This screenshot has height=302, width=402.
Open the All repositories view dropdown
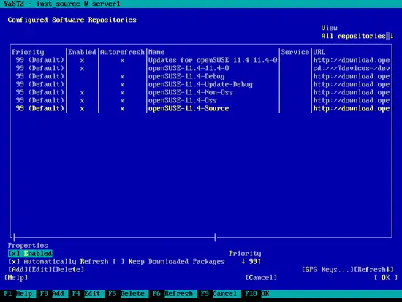(357, 36)
